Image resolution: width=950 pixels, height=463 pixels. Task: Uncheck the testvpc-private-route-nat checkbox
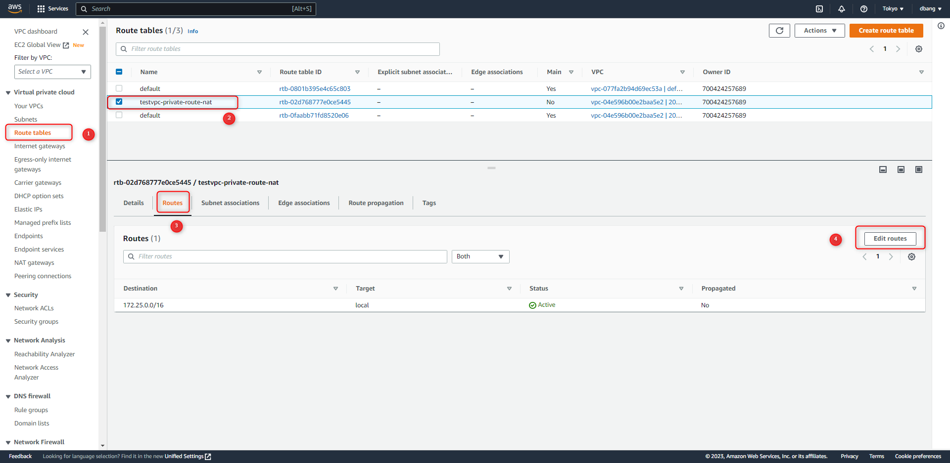tap(119, 102)
